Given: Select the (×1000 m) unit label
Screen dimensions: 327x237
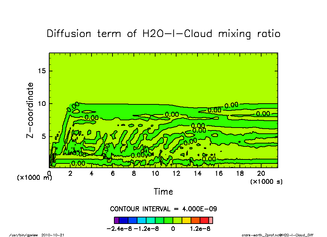Looking at the screenshot, I should tap(34, 178).
